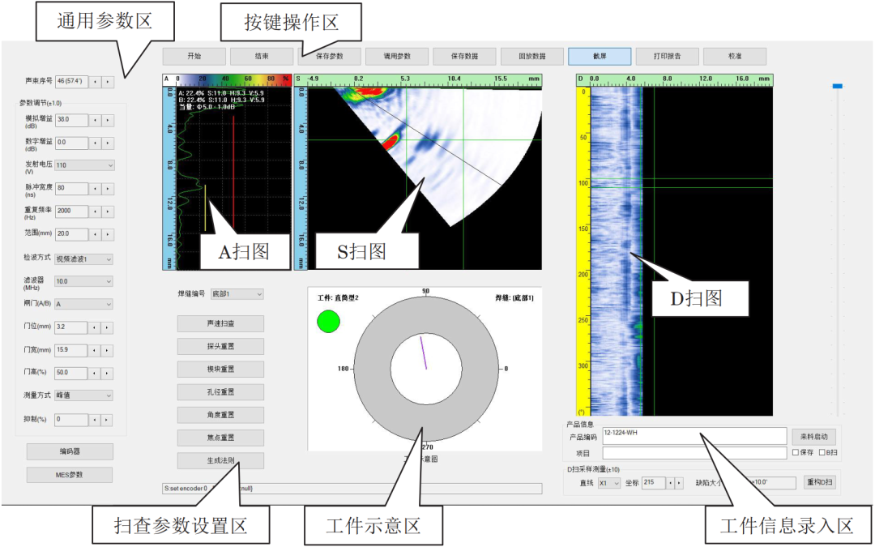Decrease 门宽(mm) gate width with left arrow
The height and width of the screenshot is (547, 875).
coord(95,351)
